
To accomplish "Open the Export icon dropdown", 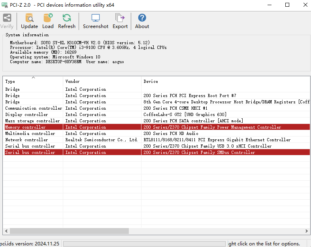I will coord(120,18).
